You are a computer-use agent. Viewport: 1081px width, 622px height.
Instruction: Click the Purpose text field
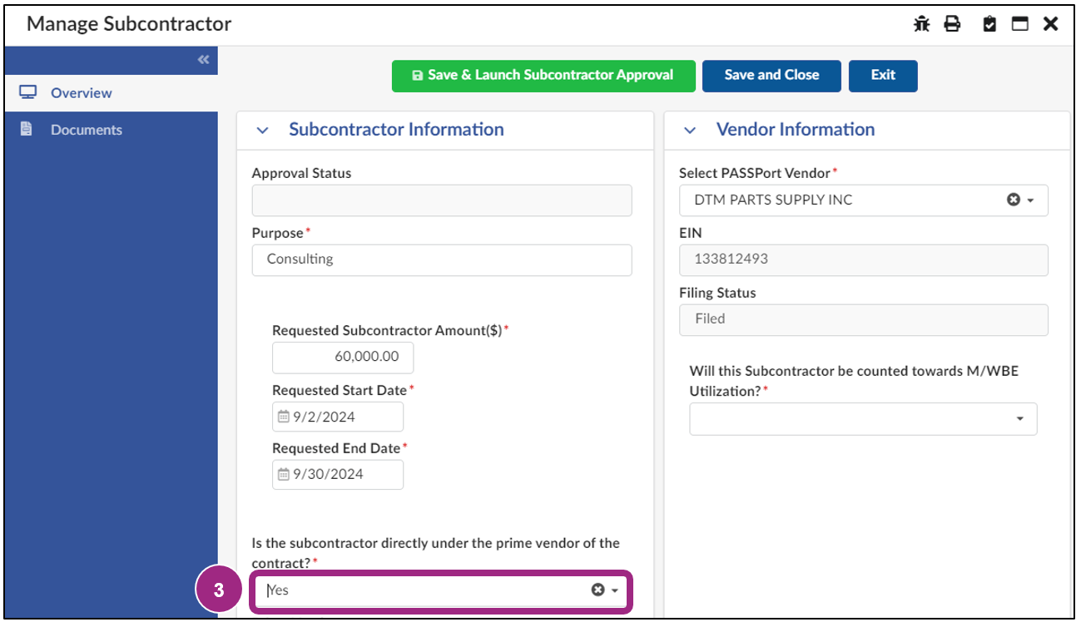point(441,259)
